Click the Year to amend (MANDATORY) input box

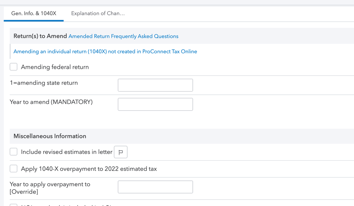point(155,104)
